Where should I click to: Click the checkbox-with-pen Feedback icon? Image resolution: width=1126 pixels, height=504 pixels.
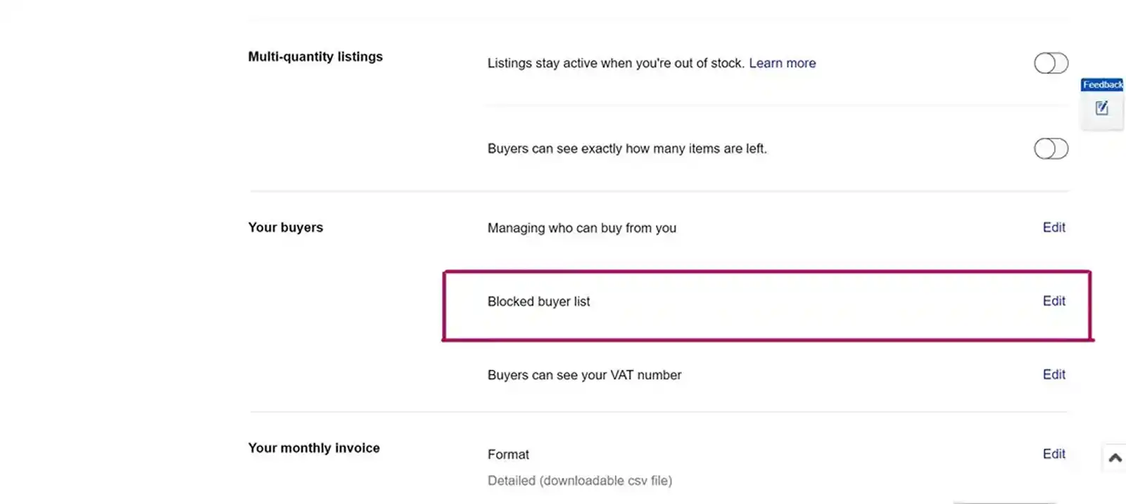point(1102,108)
